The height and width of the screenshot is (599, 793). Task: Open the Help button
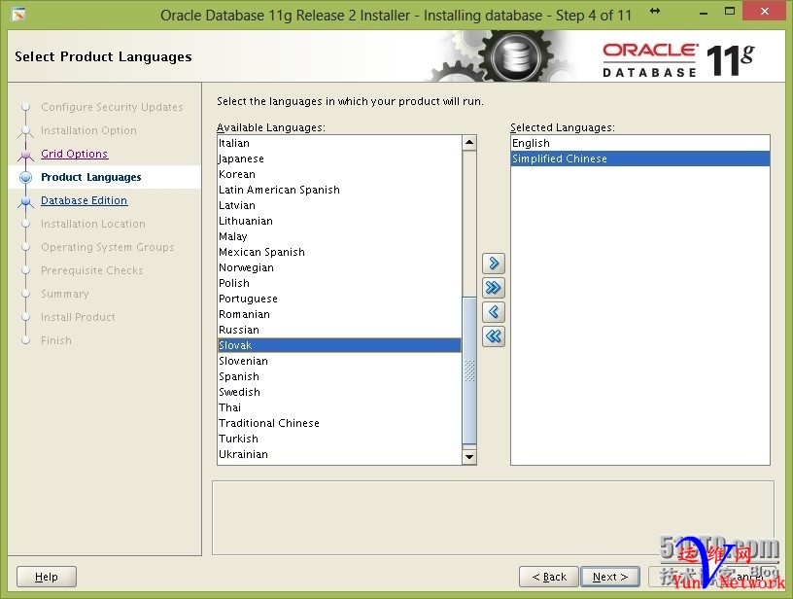(x=47, y=577)
